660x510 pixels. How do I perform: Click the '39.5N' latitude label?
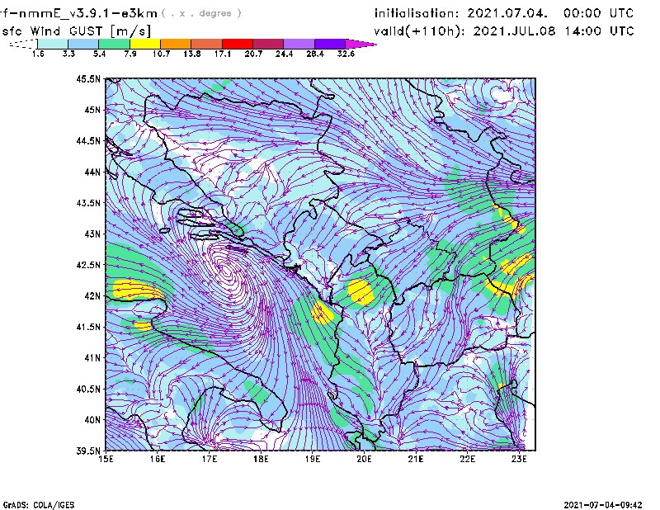pyautogui.click(x=88, y=451)
